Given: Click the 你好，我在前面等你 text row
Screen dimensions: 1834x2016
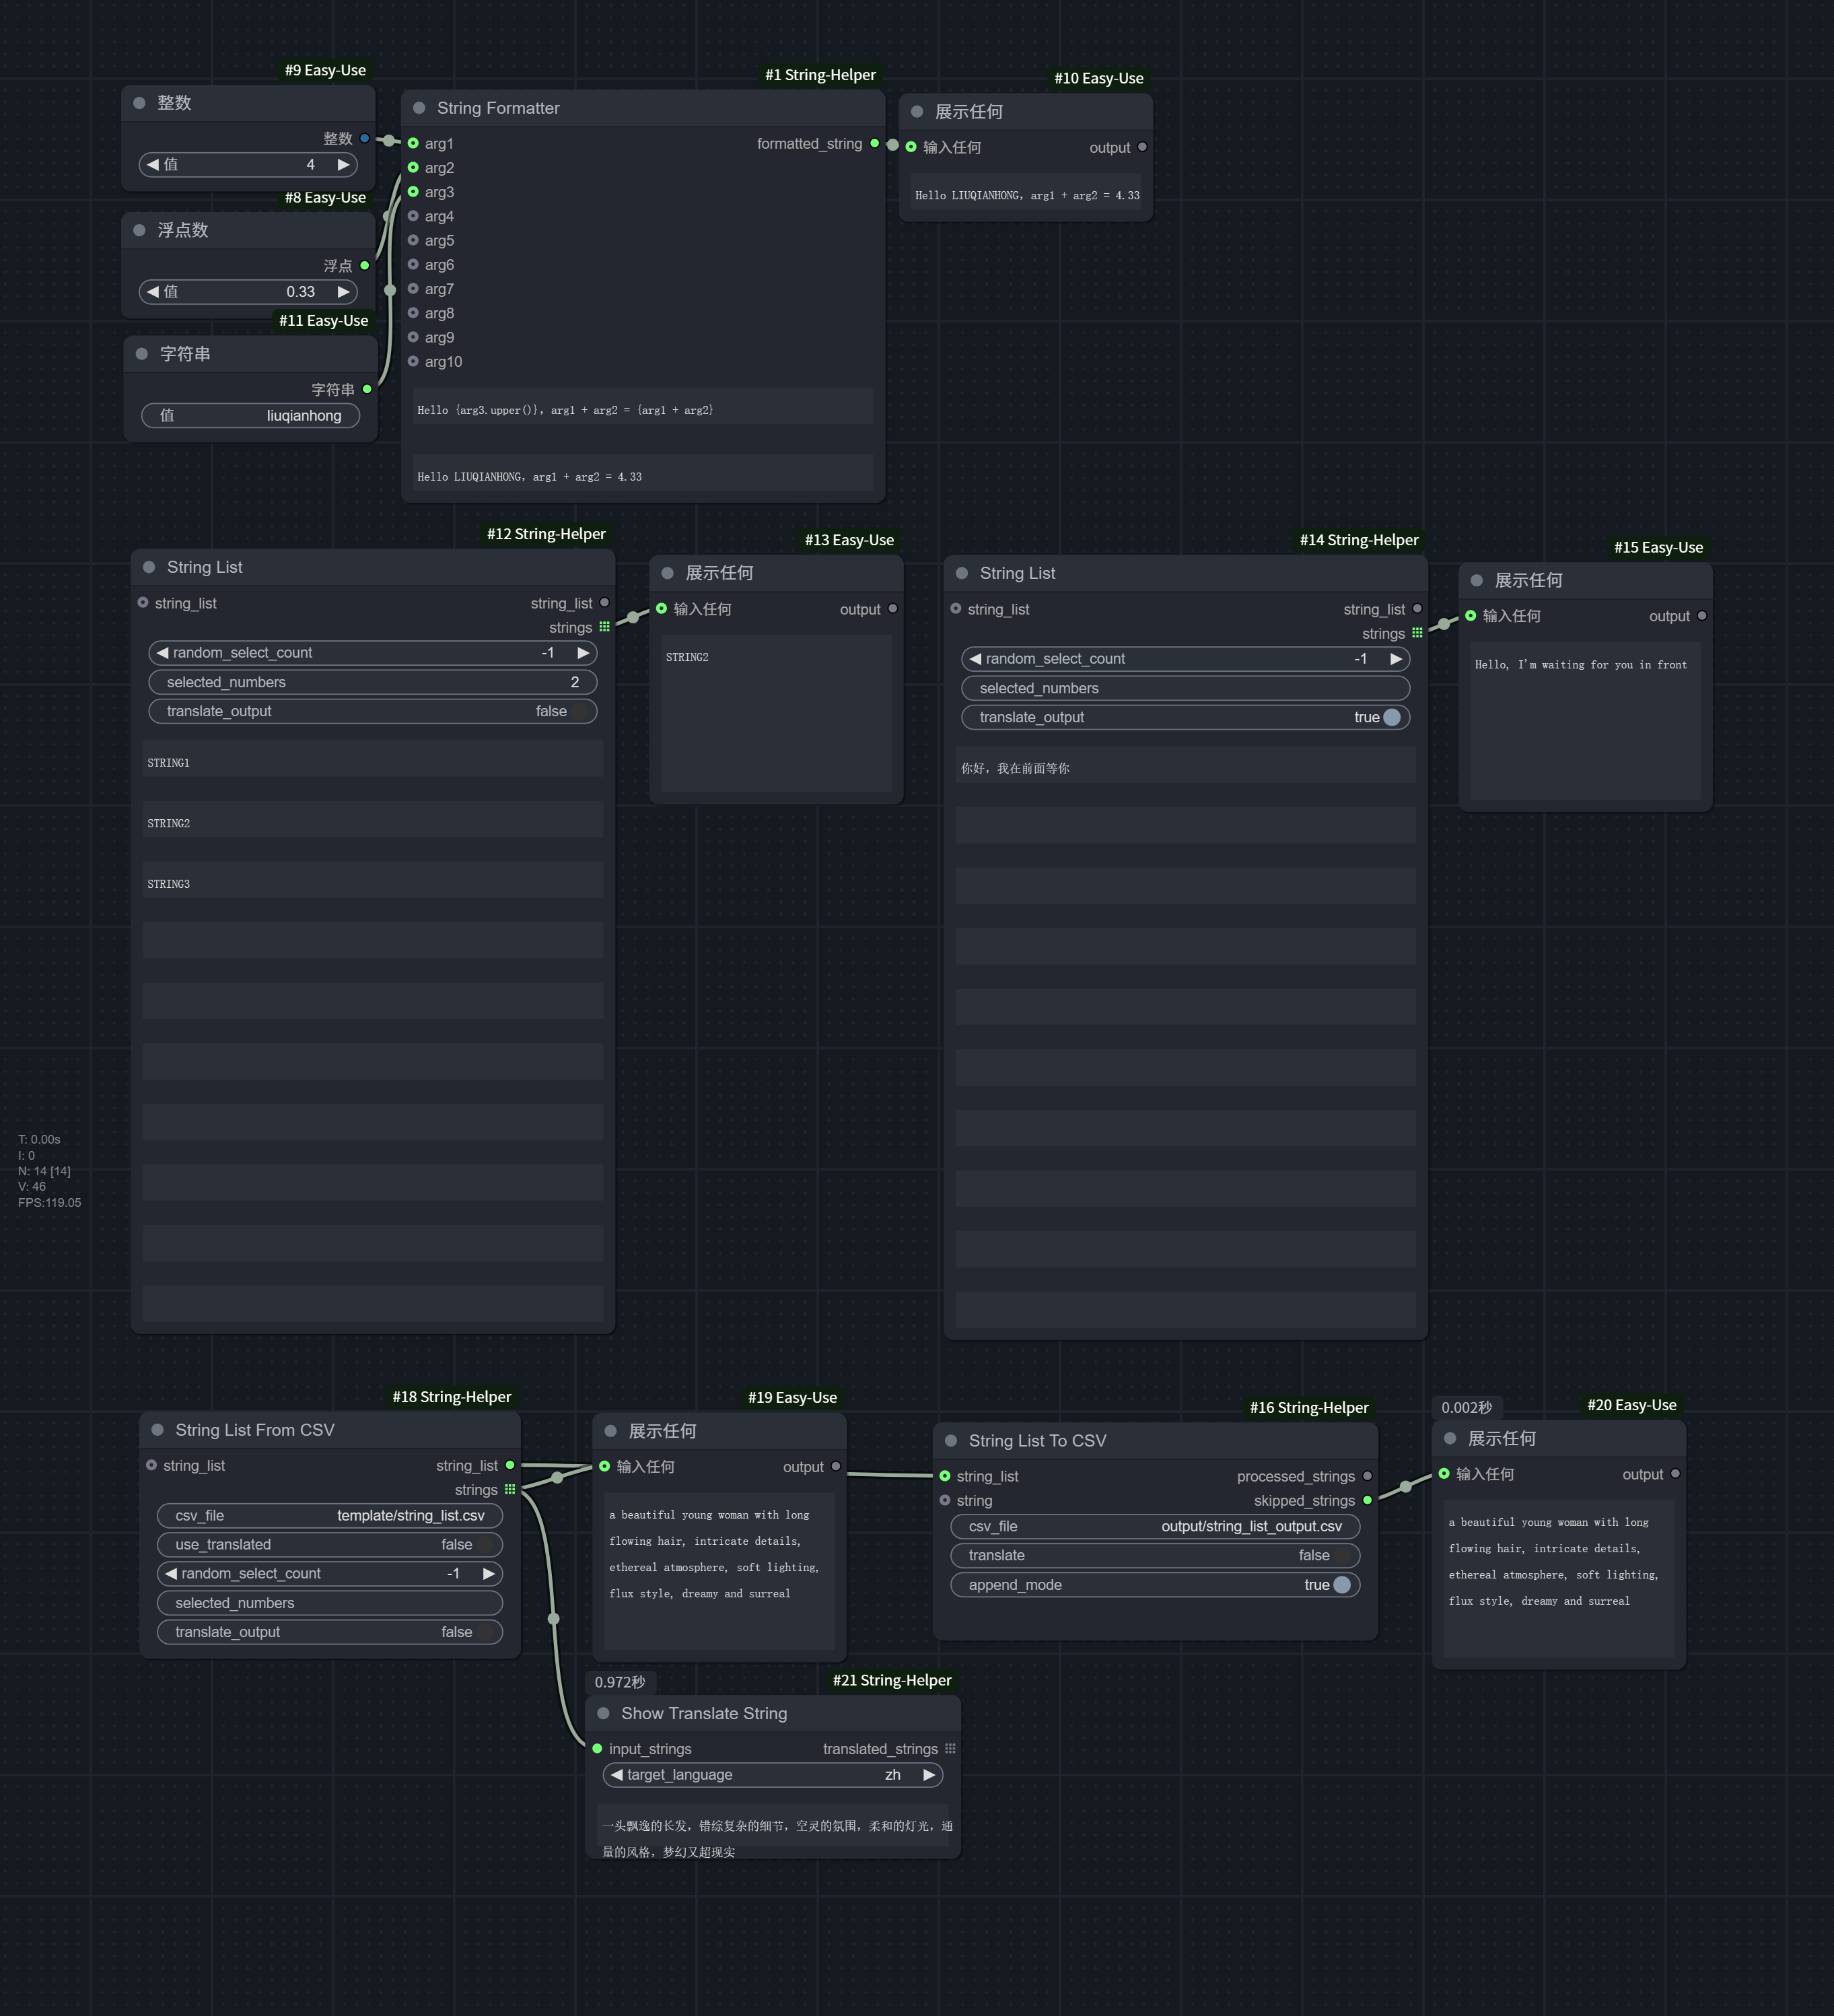Looking at the screenshot, I should 1186,765.
